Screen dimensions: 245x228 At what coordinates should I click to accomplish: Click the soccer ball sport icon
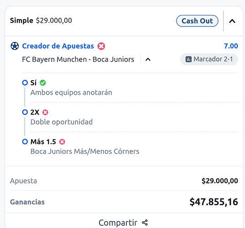[x=15, y=46]
